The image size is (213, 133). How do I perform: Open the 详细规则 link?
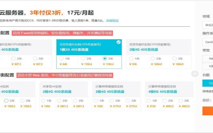click(x=112, y=20)
